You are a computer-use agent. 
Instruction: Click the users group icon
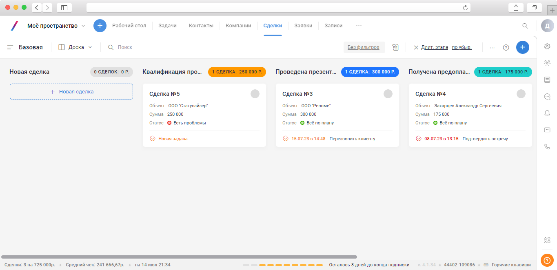click(547, 63)
